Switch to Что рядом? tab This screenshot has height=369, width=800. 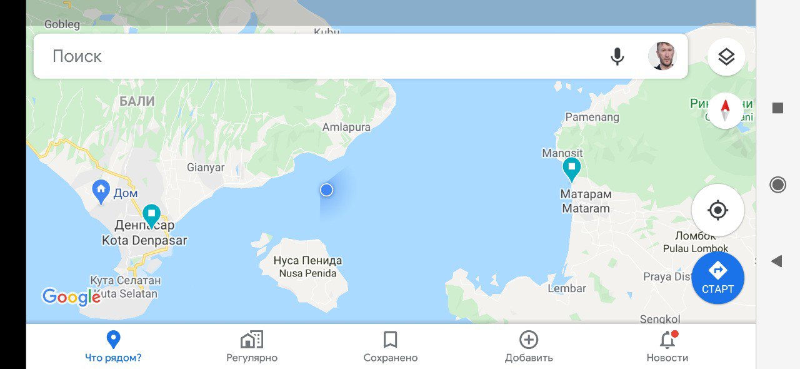113,347
